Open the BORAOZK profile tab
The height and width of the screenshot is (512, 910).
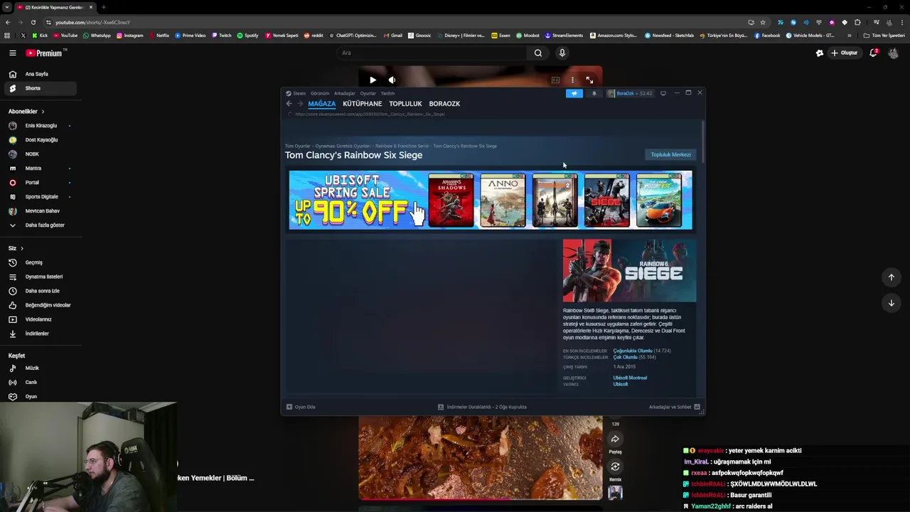click(x=444, y=104)
